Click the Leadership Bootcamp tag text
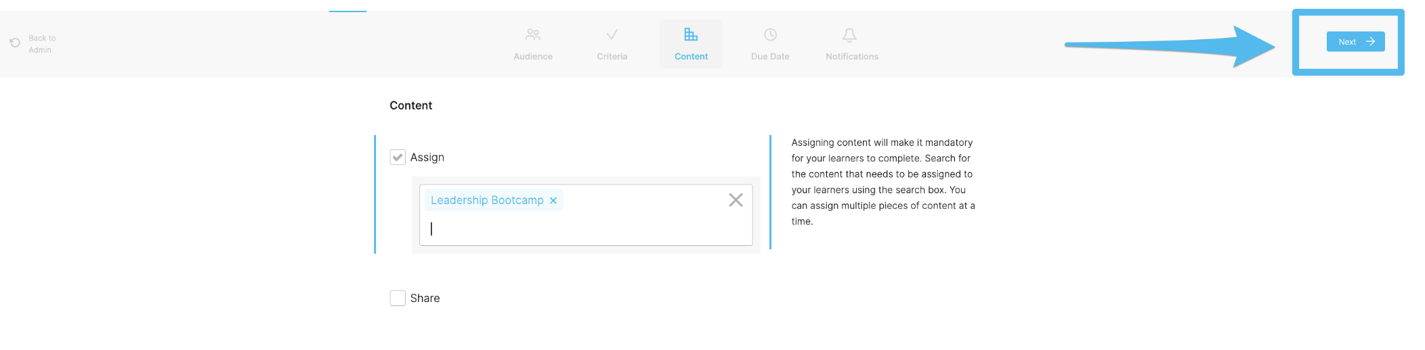Image resolution: width=1425 pixels, height=350 pixels. (487, 201)
